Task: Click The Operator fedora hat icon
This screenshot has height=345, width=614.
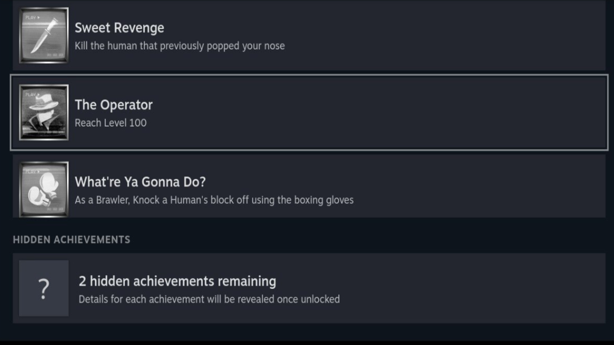Action: tap(43, 112)
